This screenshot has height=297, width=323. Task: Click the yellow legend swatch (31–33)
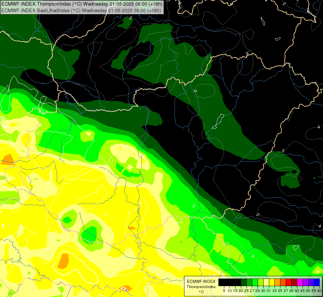click(272, 282)
